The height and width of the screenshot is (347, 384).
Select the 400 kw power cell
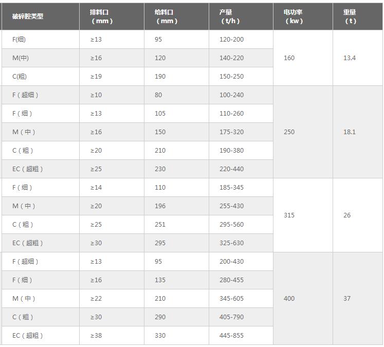point(289,299)
